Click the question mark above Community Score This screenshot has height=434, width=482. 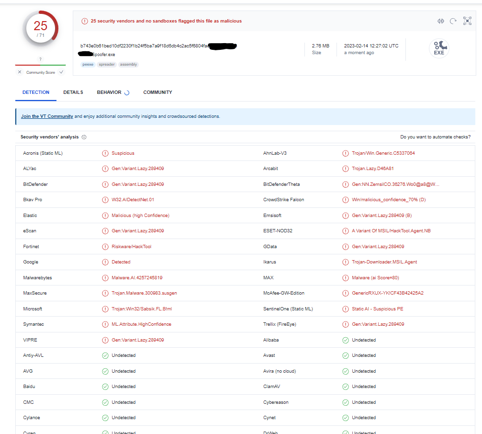tap(40, 59)
